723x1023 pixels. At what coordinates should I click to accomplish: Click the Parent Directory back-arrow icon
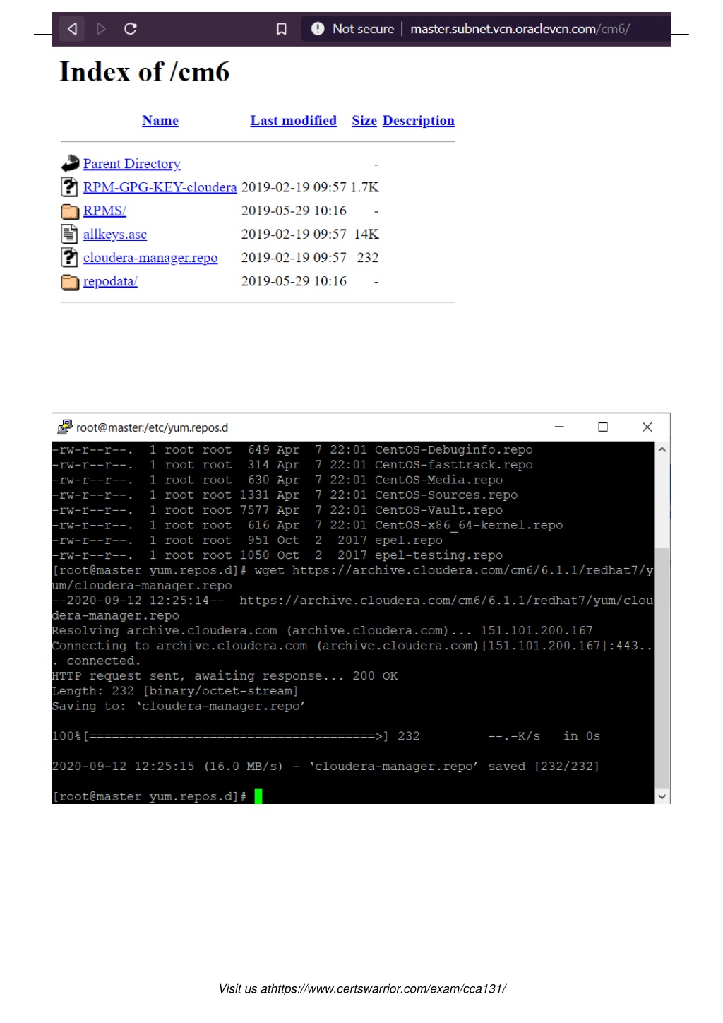pyautogui.click(x=70, y=164)
